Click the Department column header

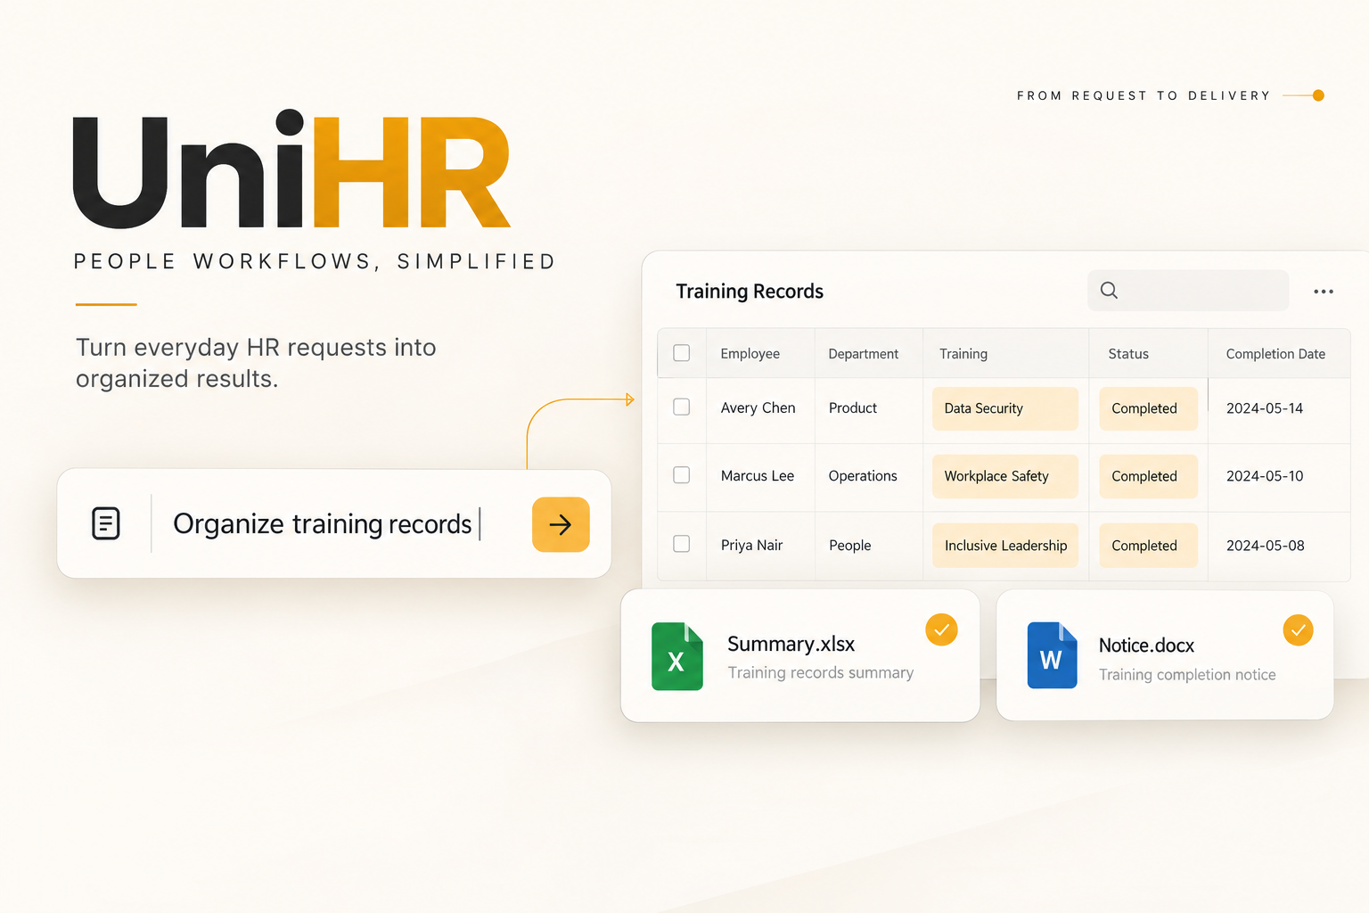[x=864, y=354]
